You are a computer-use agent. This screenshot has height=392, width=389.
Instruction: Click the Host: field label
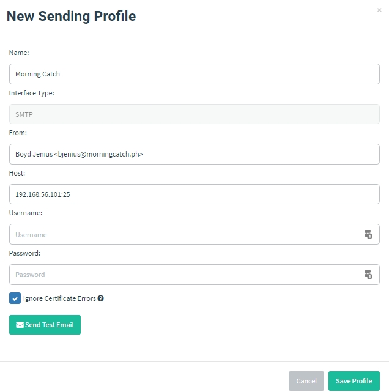coord(17,173)
